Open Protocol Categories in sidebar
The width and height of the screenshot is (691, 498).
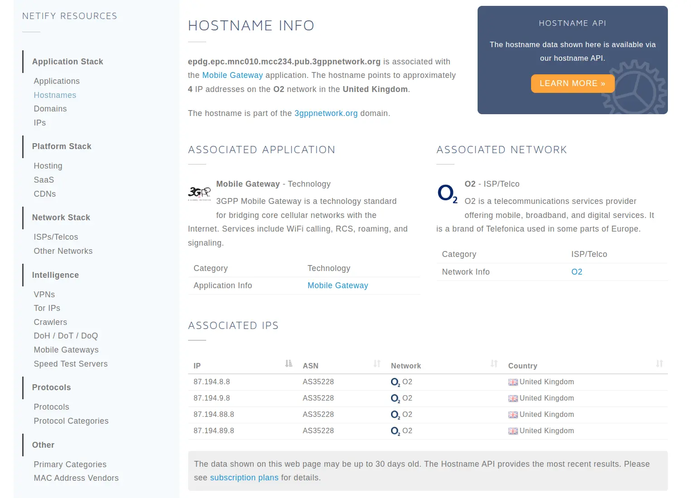coord(71,421)
